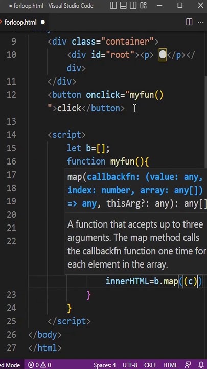The image size is (207, 369).
Task: Click the closing </html> tag
Action: pos(45,348)
